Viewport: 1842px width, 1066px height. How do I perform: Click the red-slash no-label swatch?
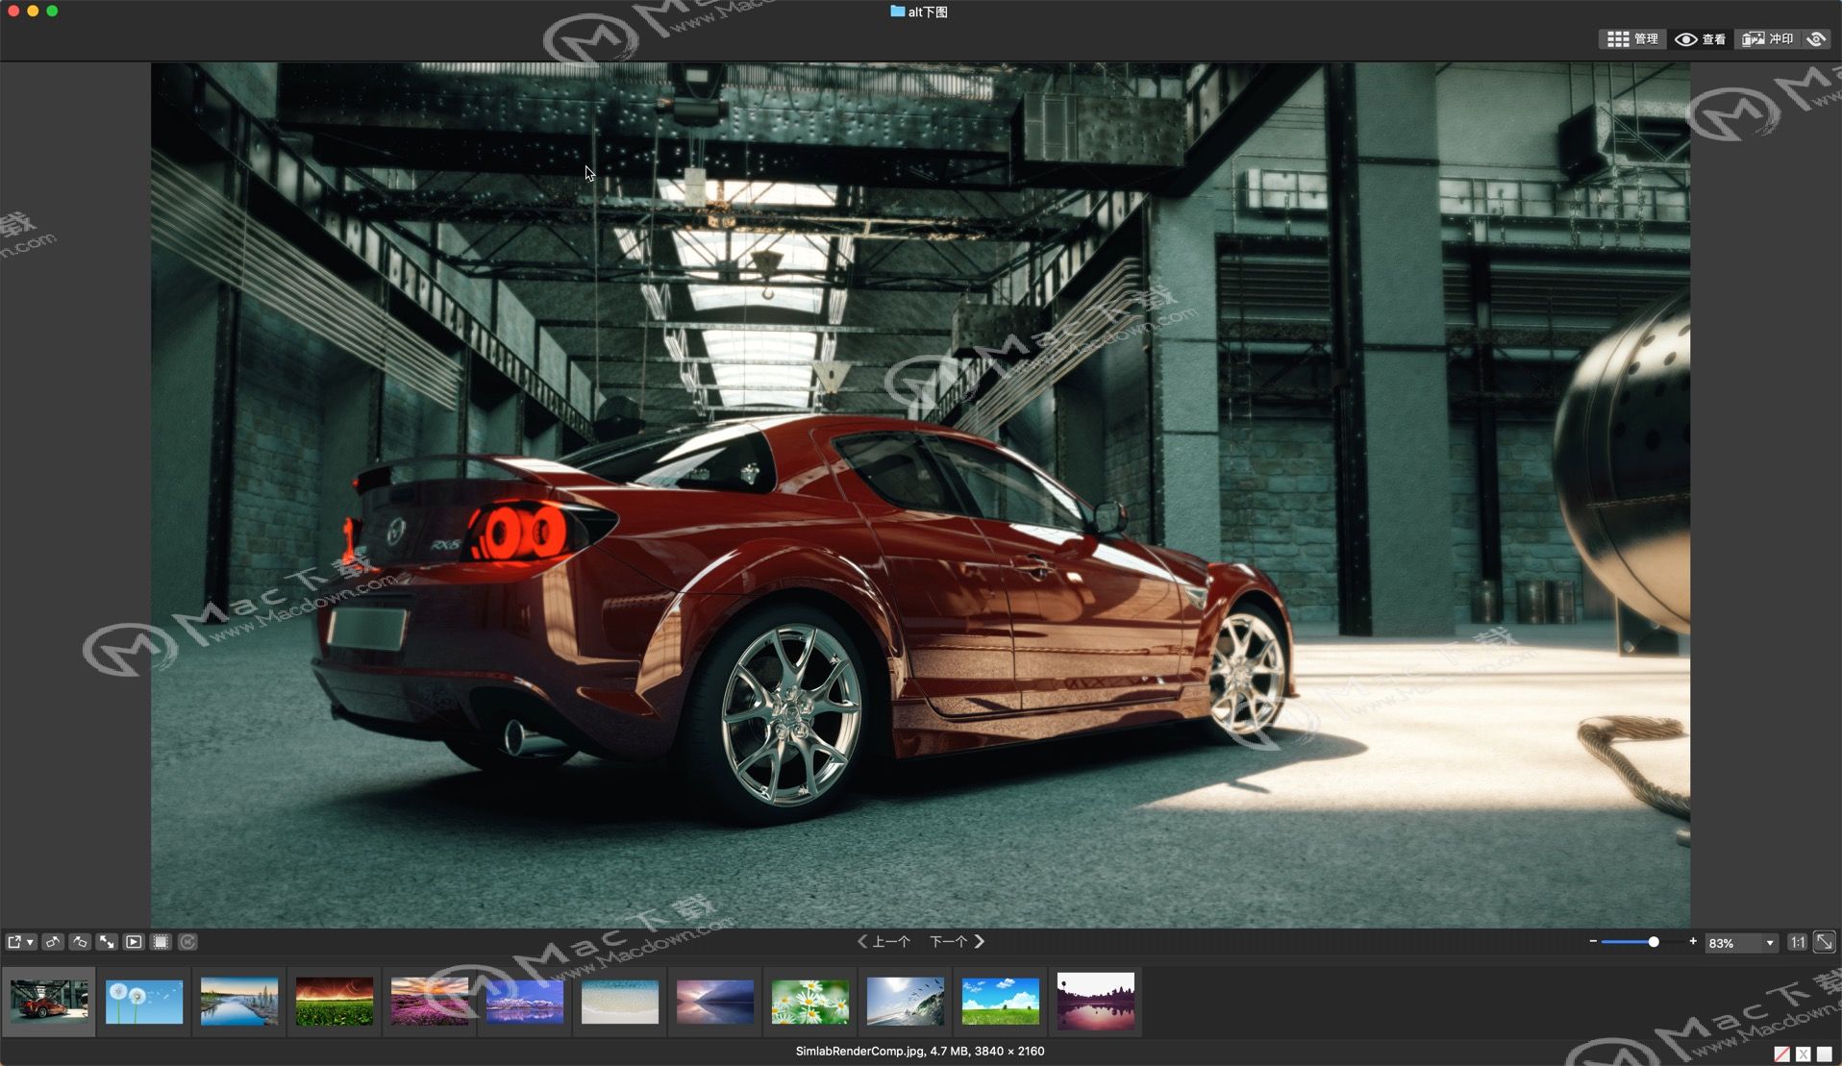point(1781,1054)
